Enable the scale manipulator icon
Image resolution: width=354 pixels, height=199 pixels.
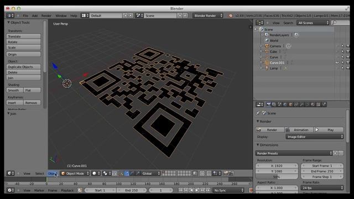(x=138, y=173)
